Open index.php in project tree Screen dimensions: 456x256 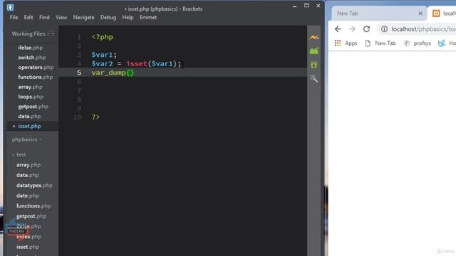click(28, 237)
